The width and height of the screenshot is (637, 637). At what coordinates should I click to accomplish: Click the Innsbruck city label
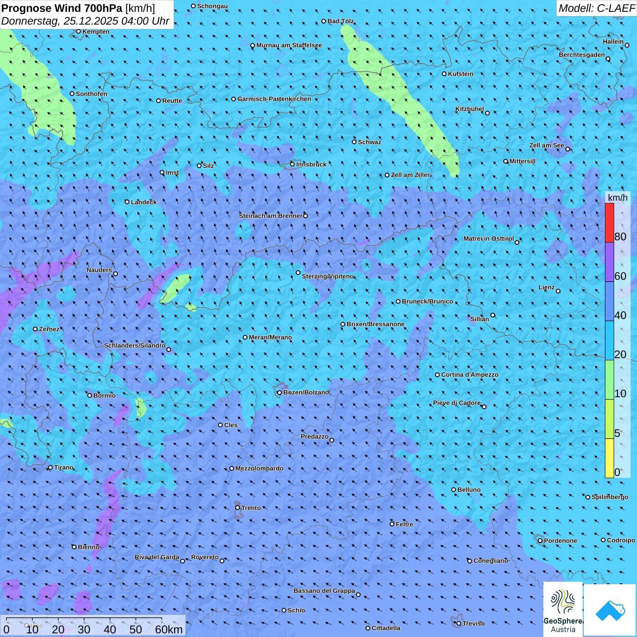click(x=311, y=164)
